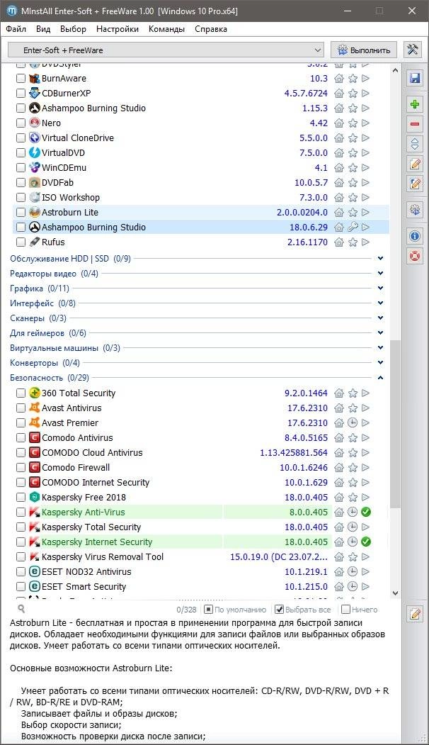The height and width of the screenshot is (745, 429).
Task: Click the list scrollbar up arrow
Action: pos(396,70)
